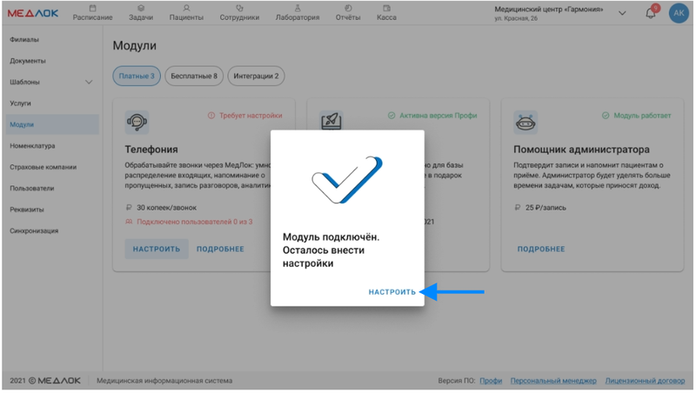Expand Шаблоны sidebar submenu

(89, 82)
